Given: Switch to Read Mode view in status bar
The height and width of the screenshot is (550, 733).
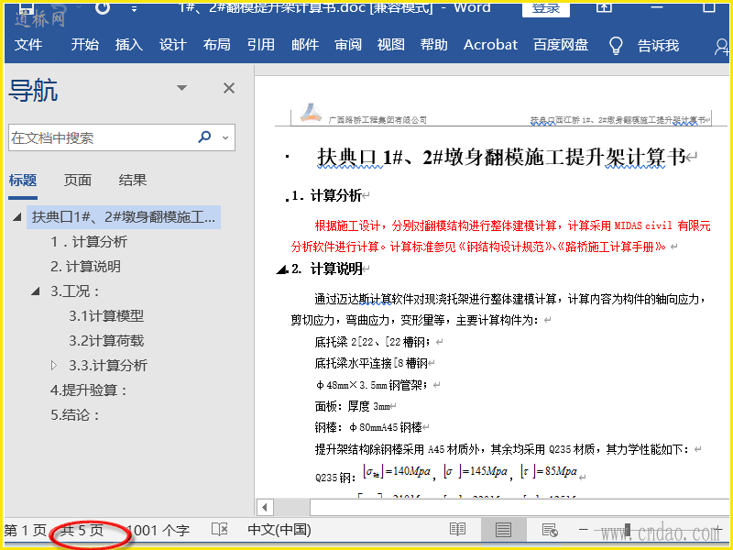Looking at the screenshot, I should (457, 530).
